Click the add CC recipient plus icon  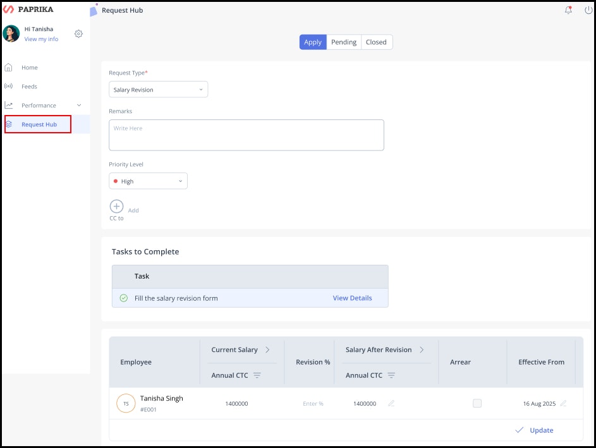(x=117, y=207)
